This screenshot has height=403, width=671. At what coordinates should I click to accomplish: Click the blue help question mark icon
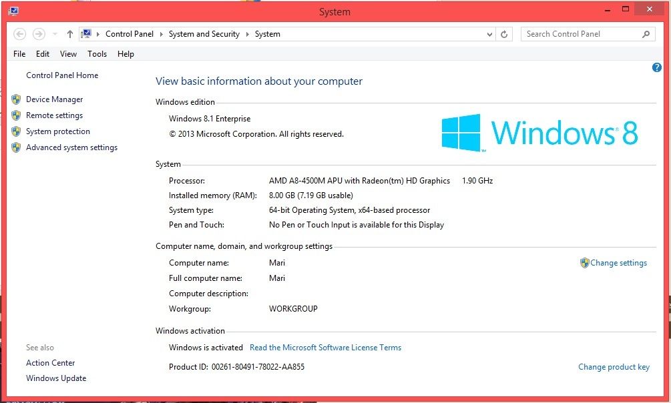pyautogui.click(x=656, y=68)
